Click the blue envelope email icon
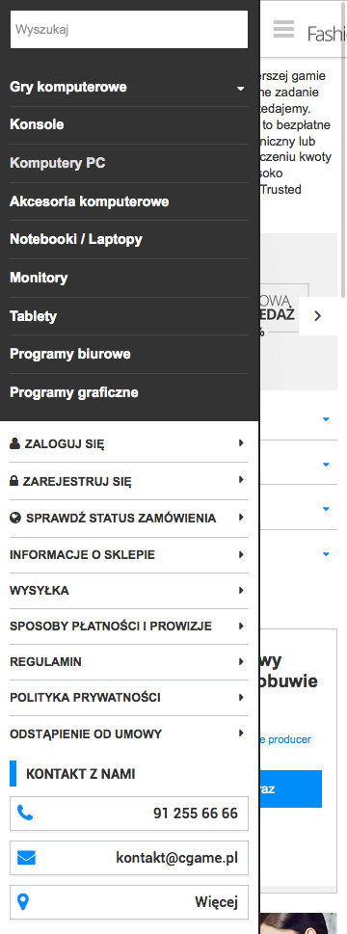The height and width of the screenshot is (934, 347). (26, 858)
